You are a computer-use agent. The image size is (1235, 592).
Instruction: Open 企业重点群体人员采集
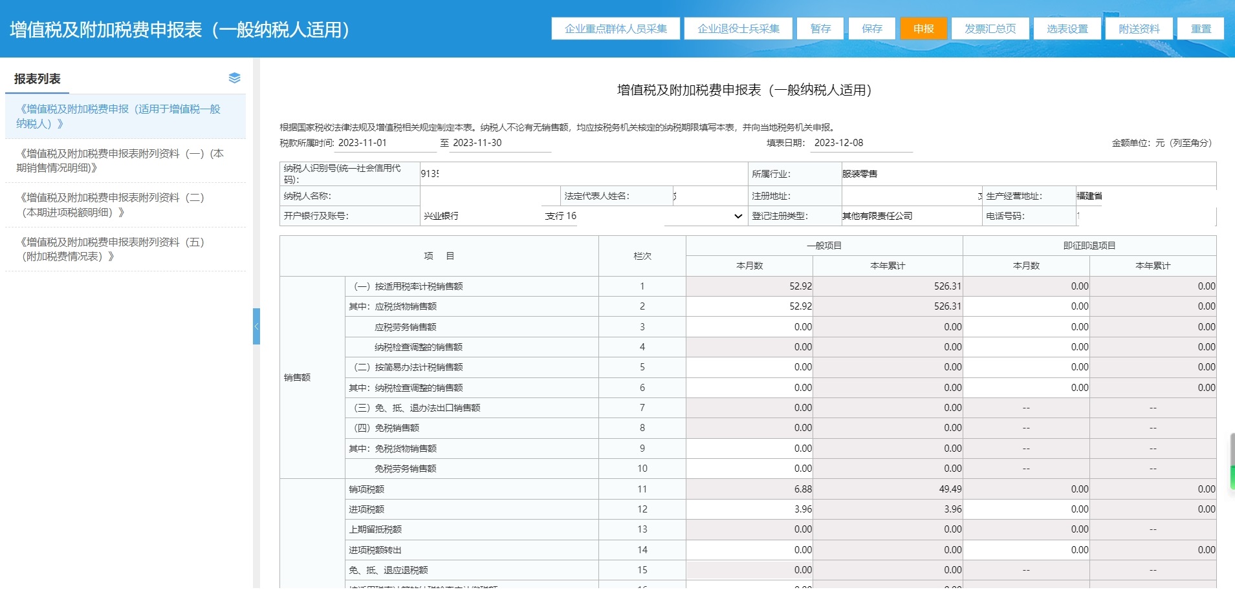coord(615,29)
